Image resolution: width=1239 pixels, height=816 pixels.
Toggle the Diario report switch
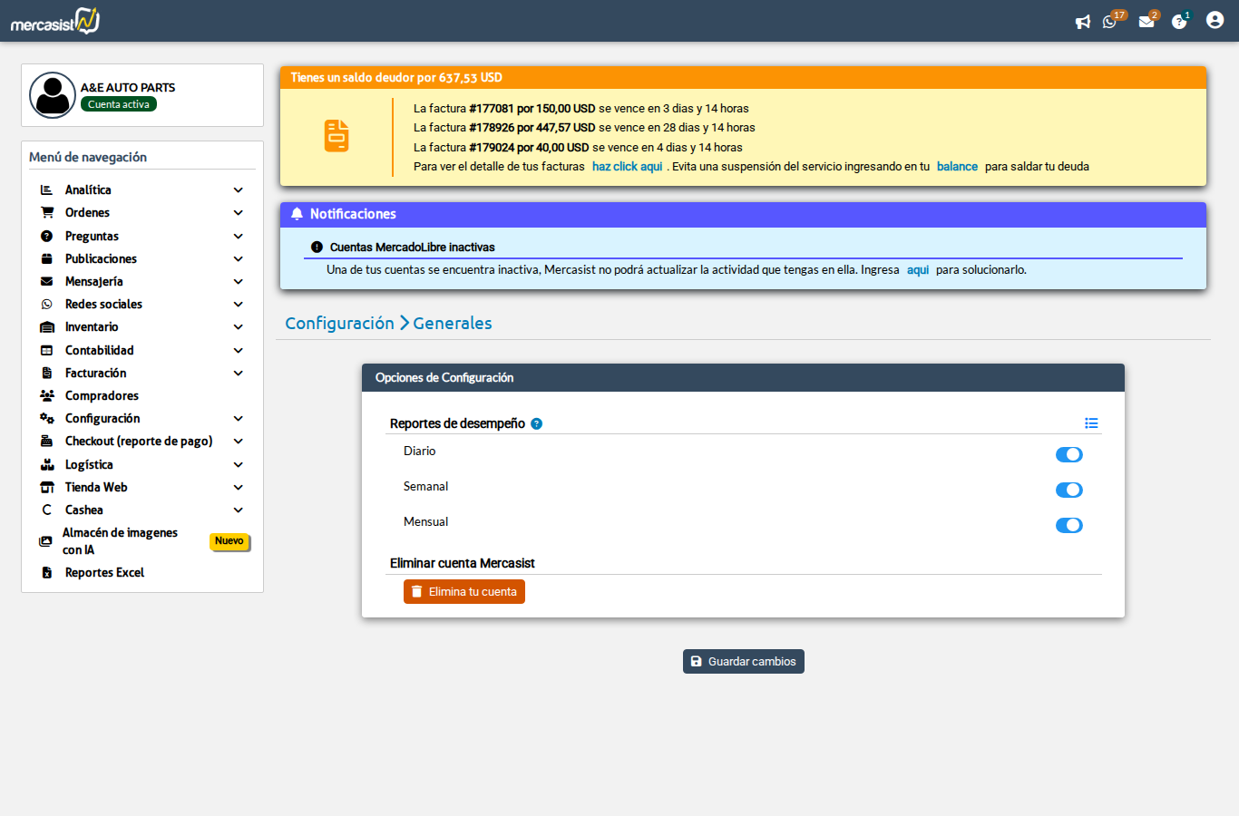pyautogui.click(x=1069, y=454)
